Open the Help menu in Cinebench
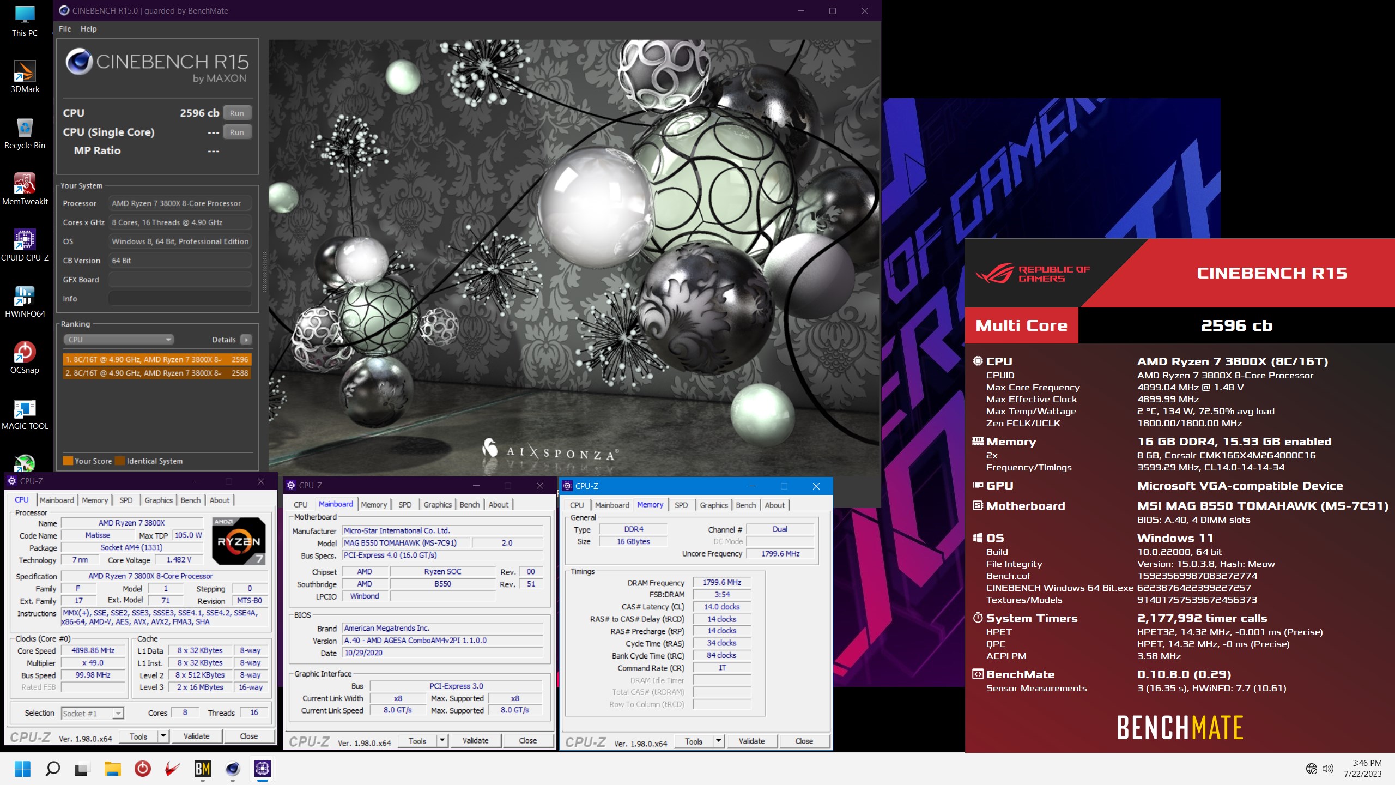 click(x=88, y=29)
